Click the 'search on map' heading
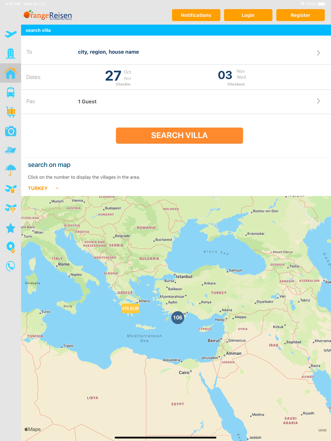The width and height of the screenshot is (331, 441). coord(49,165)
